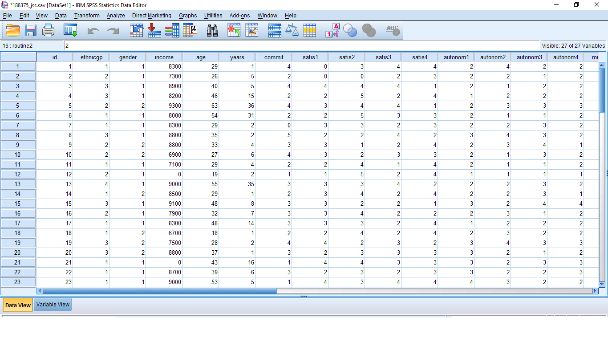Click id cell 23 in last row

[54, 282]
